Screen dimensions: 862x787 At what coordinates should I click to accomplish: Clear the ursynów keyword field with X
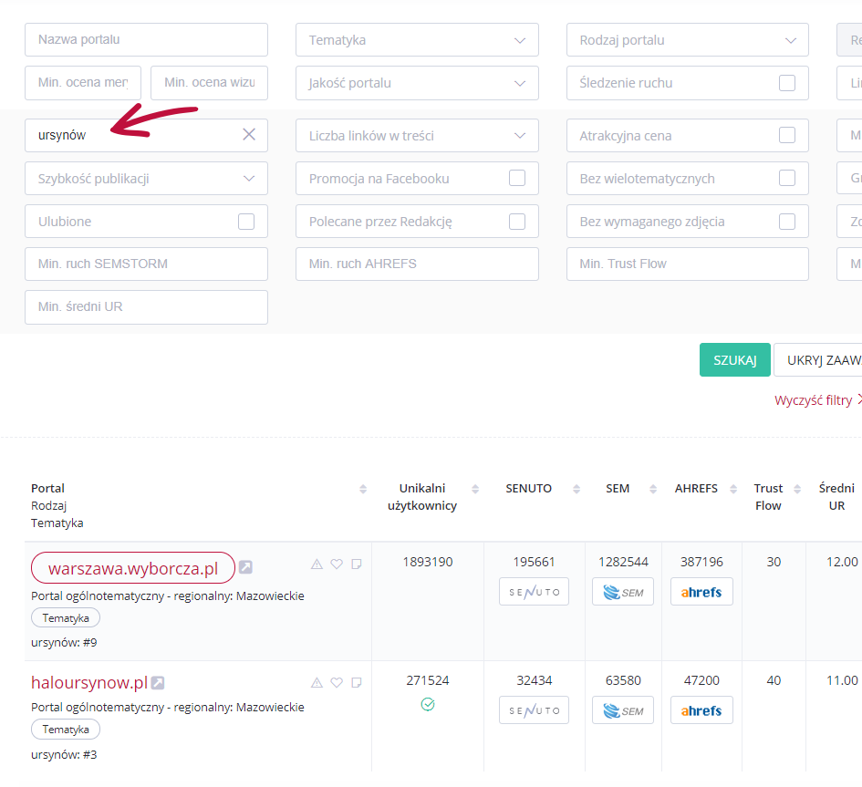coord(249,135)
